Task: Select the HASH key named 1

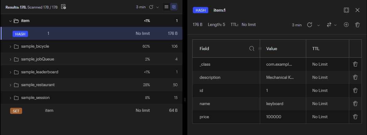Action: [x=92, y=33]
